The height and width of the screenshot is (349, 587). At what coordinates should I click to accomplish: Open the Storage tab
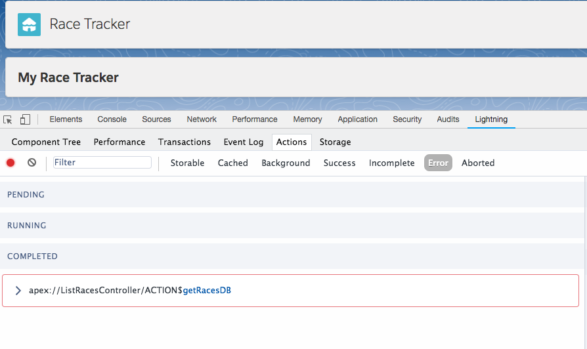pos(335,142)
